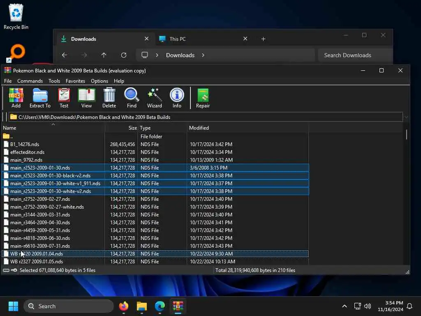Open Recycle Bin on desktop
Image resolution: width=421 pixels, height=316 pixels.
[16, 16]
